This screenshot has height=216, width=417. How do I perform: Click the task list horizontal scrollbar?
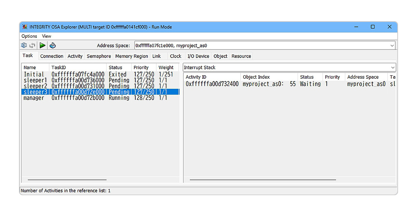pos(67,180)
